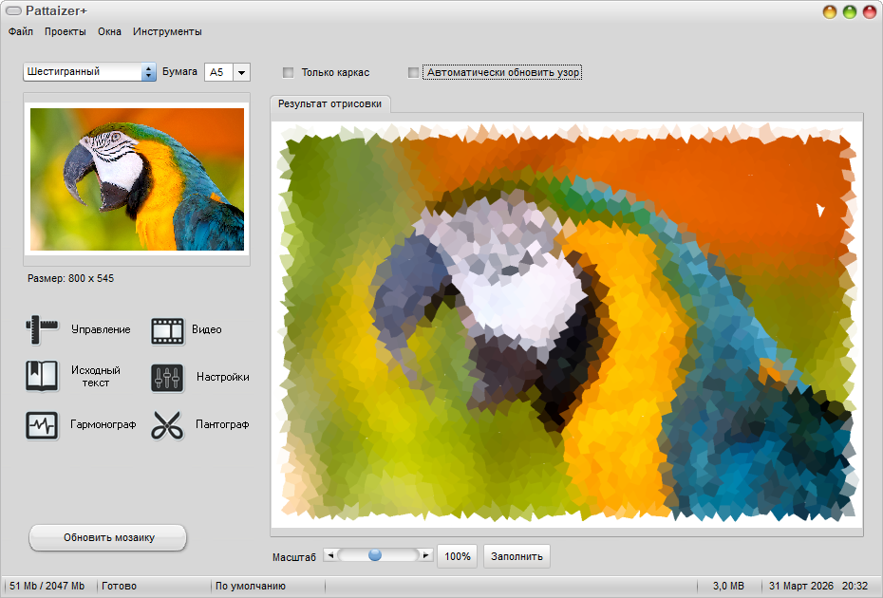Launch the Гармонограф waveform icon
The image size is (883, 598).
click(x=42, y=425)
